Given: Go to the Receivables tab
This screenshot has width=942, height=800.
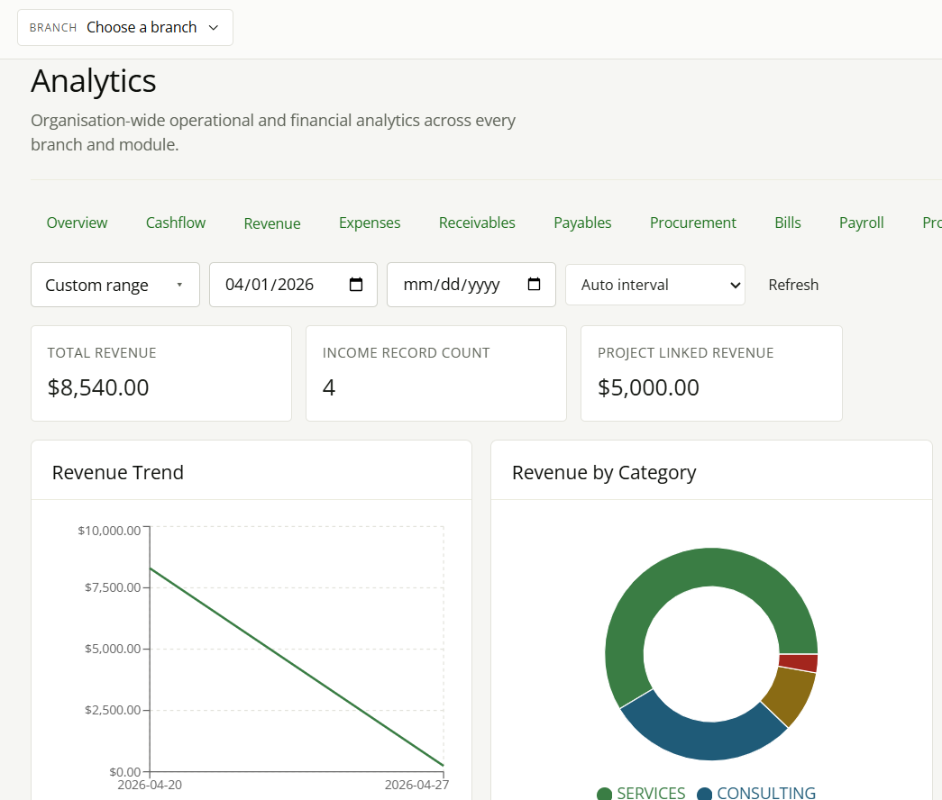Looking at the screenshot, I should [x=477, y=223].
